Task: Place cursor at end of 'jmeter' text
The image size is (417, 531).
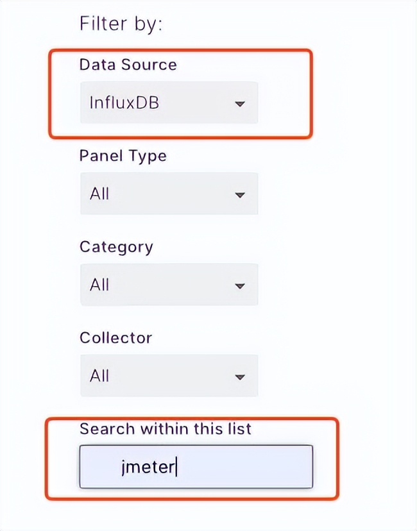Action: click(x=176, y=467)
